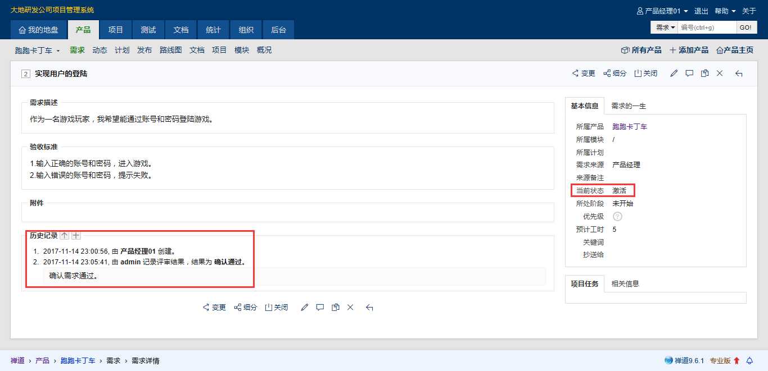Switch to the 文档 main navigation tab
The height and width of the screenshot is (371, 768).
(x=181, y=30)
